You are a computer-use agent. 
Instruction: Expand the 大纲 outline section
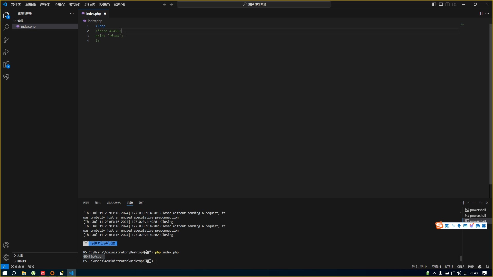click(20, 255)
